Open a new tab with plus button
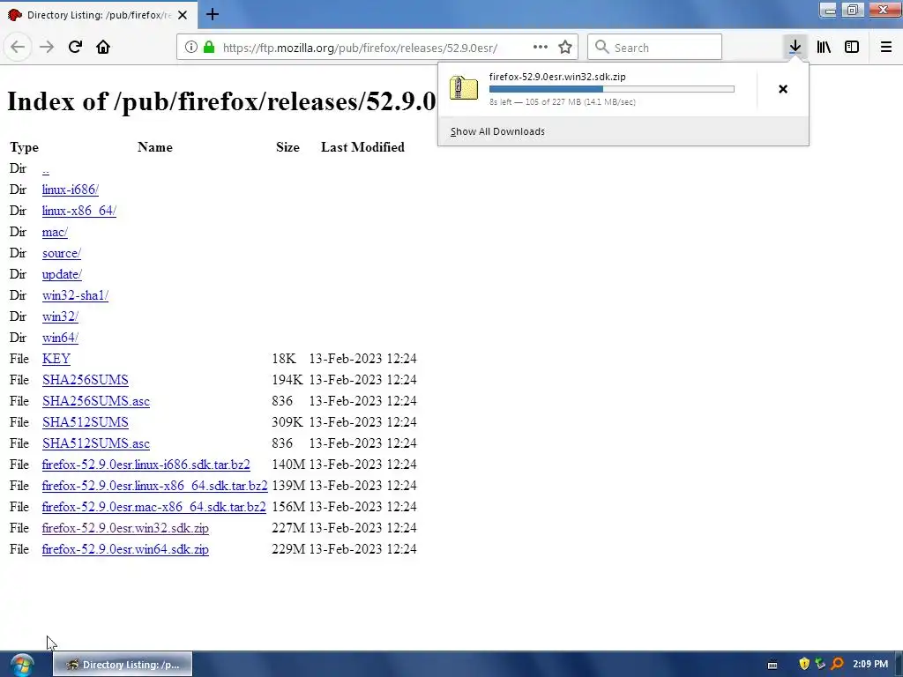This screenshot has width=903, height=677. [x=213, y=14]
